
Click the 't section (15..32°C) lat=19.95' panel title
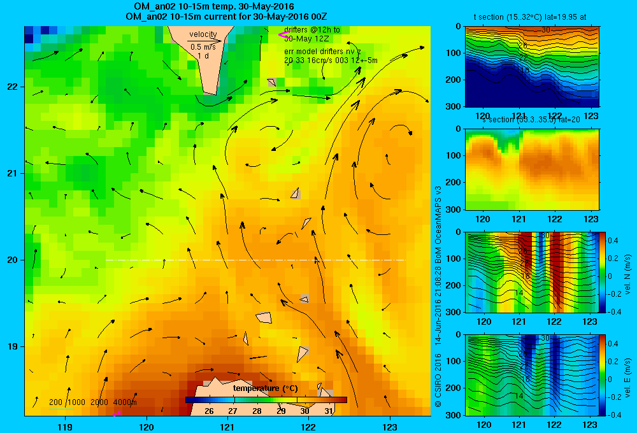click(x=530, y=17)
